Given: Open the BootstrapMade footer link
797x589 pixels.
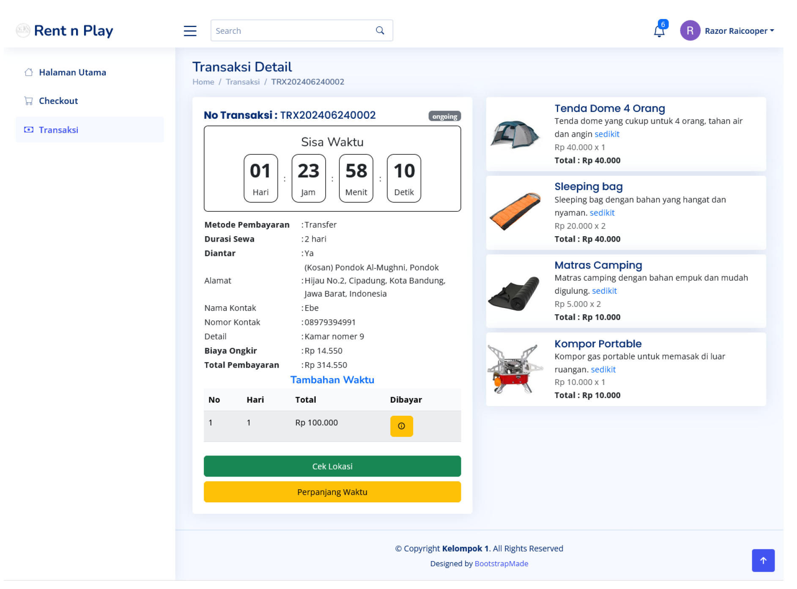Looking at the screenshot, I should point(501,564).
